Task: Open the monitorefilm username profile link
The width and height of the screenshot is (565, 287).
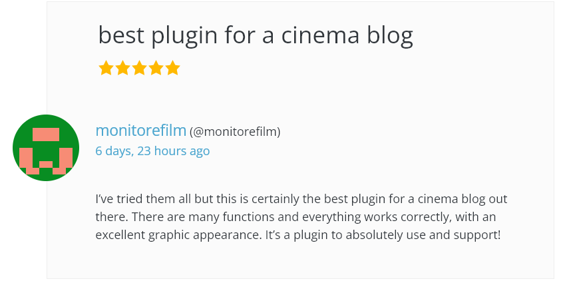Action: [140, 131]
